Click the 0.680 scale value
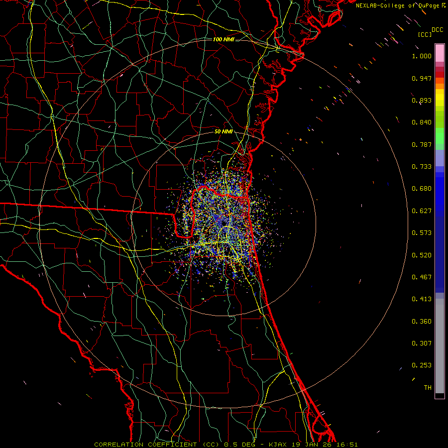The image size is (448, 448). (422, 189)
